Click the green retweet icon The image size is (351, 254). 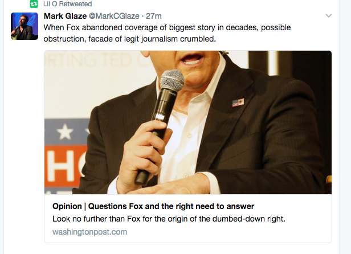pos(34,4)
